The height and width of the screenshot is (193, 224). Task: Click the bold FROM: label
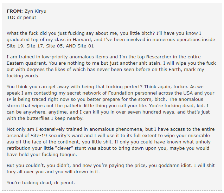click(x=15, y=11)
